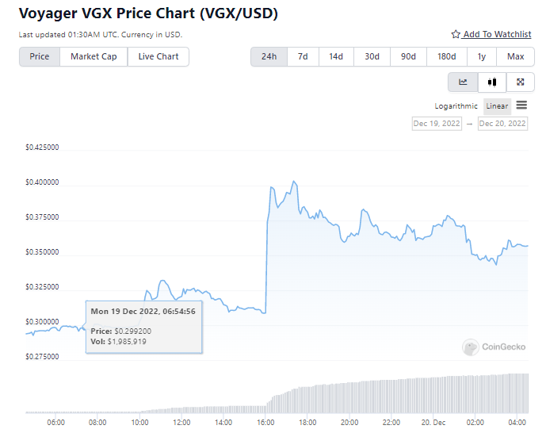
Task: Enable Logarithmic scale
Action: 456,106
